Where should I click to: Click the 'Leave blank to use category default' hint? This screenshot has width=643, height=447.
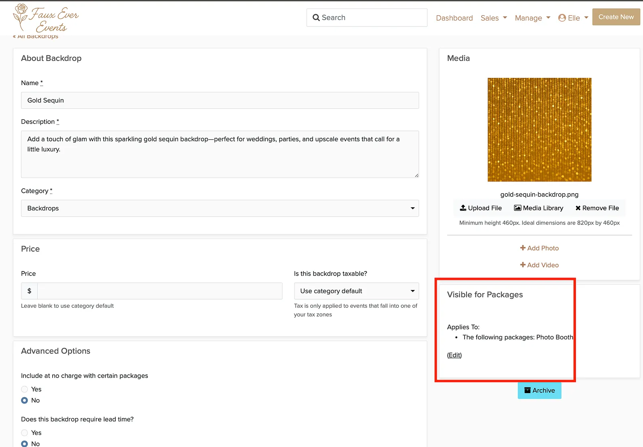pos(68,306)
